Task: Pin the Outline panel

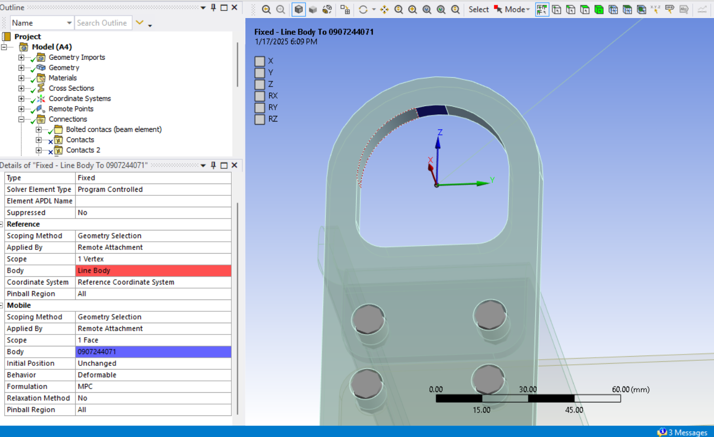Action: click(213, 7)
